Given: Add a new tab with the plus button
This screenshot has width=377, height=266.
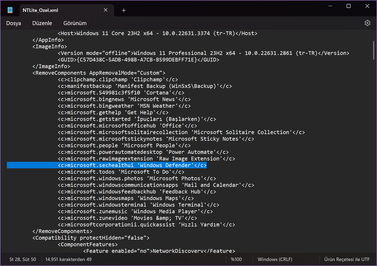Looking at the screenshot, I should tap(124, 10).
